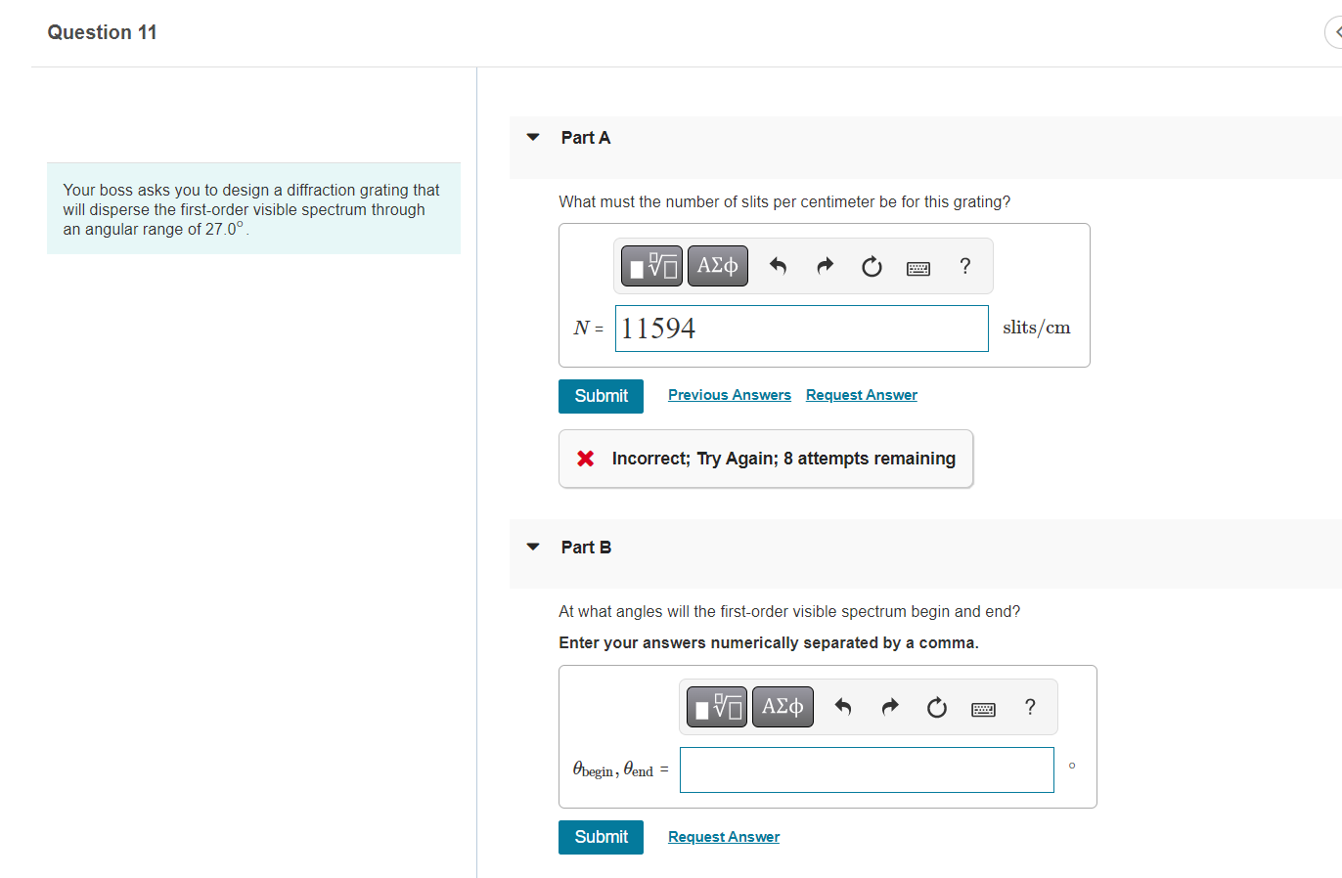Click the undo icon in Part A editor
The image size is (1342, 878).
pyautogui.click(x=778, y=265)
